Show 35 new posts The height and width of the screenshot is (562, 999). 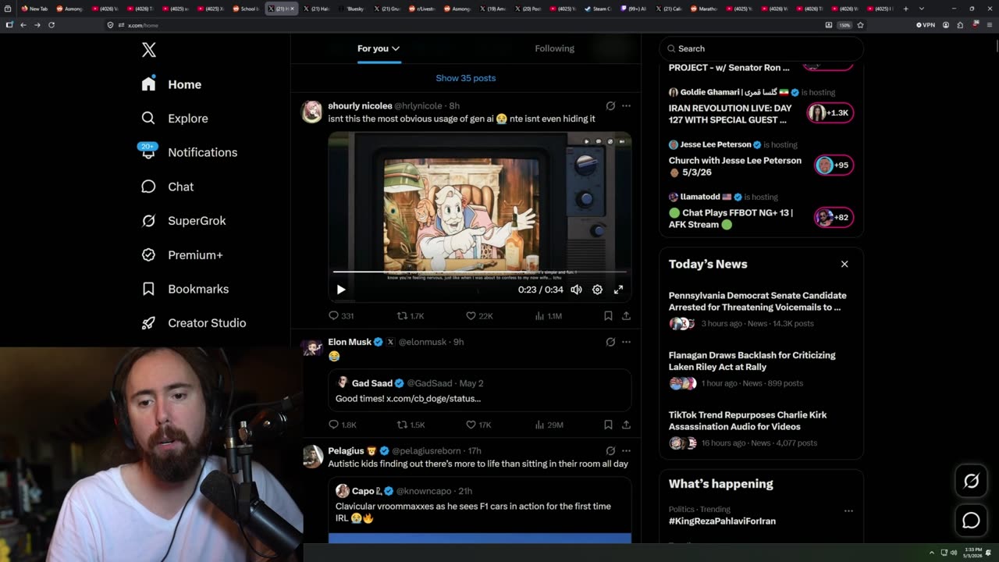click(466, 78)
